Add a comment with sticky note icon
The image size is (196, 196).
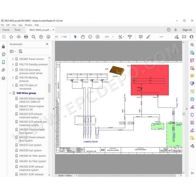[x=141, y=37]
